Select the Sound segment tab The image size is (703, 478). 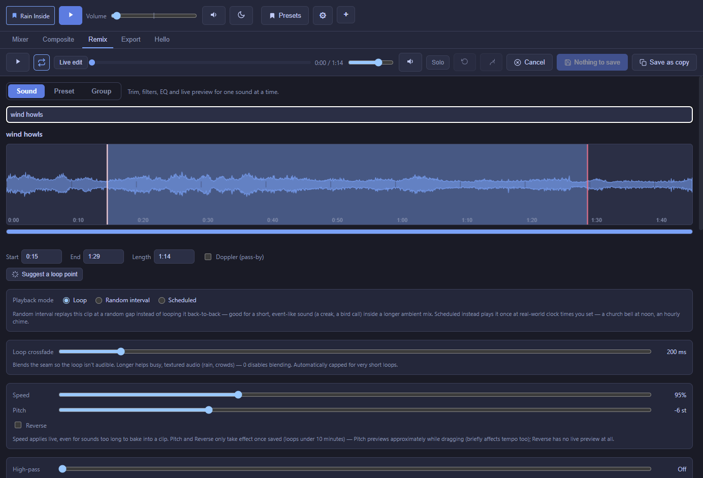coord(26,91)
